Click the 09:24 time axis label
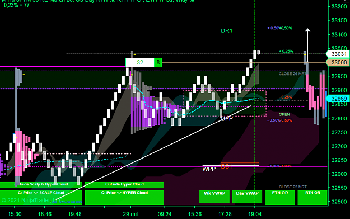This screenshot has height=219, width=350. pos(165,215)
